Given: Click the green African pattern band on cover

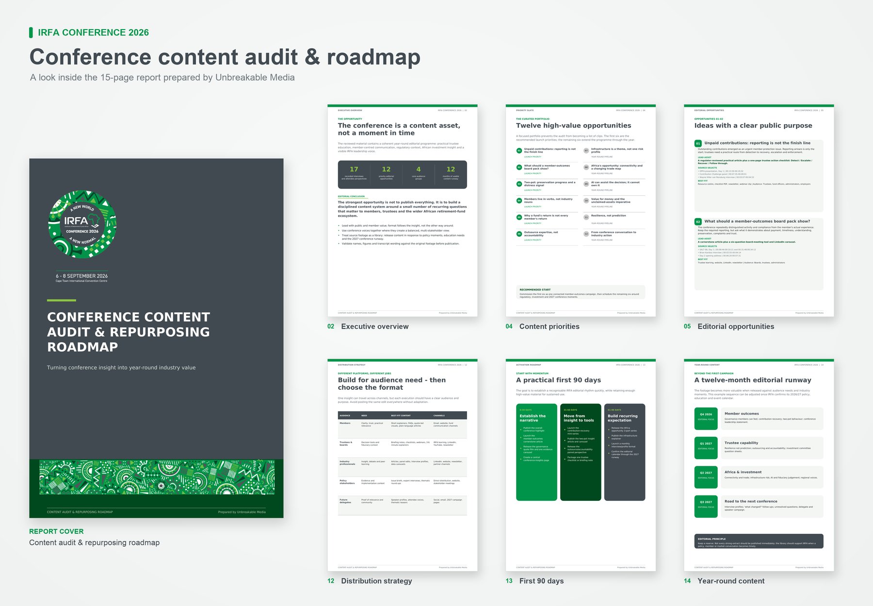Looking at the screenshot, I should coord(157,477).
